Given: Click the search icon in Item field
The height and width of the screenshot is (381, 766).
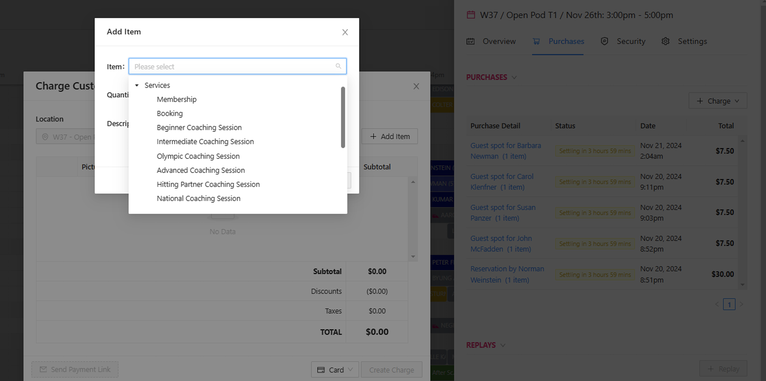Looking at the screenshot, I should pyautogui.click(x=338, y=66).
